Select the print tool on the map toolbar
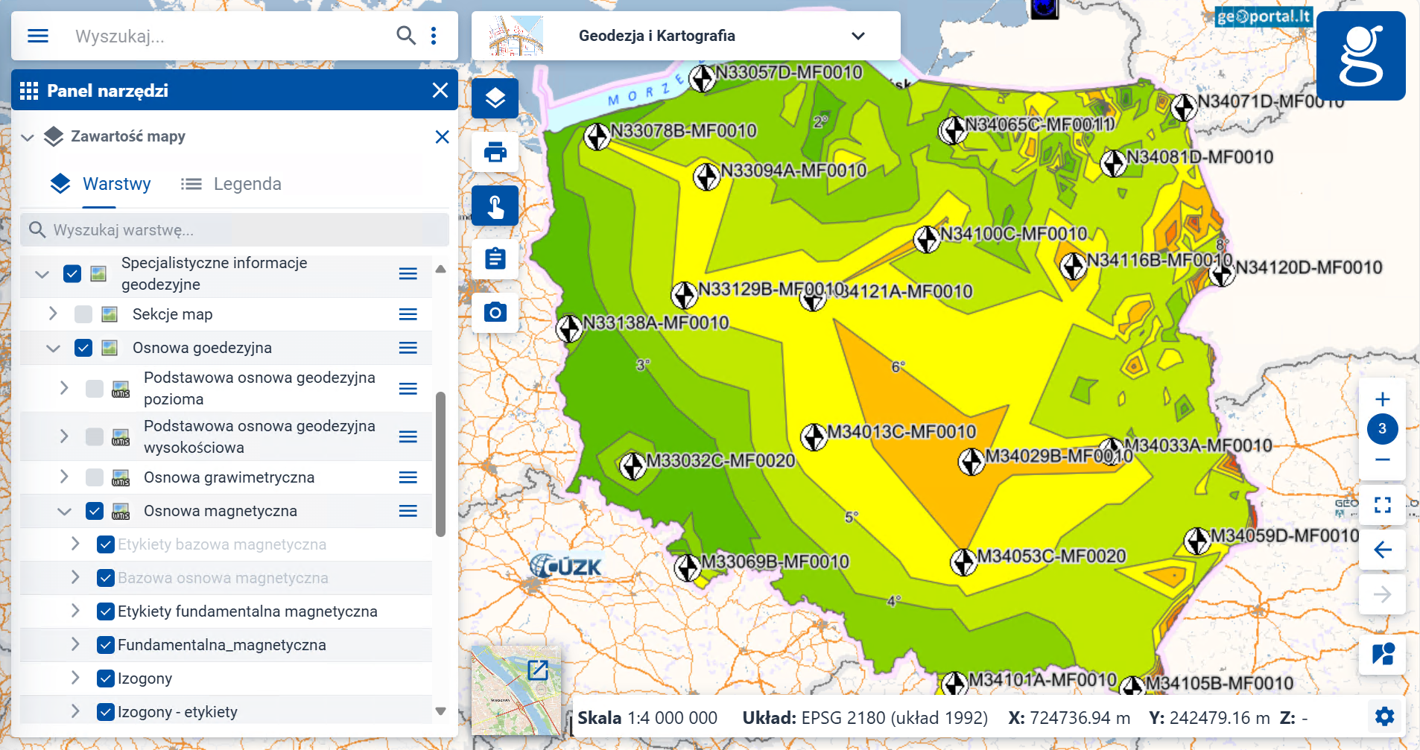 [x=495, y=152]
